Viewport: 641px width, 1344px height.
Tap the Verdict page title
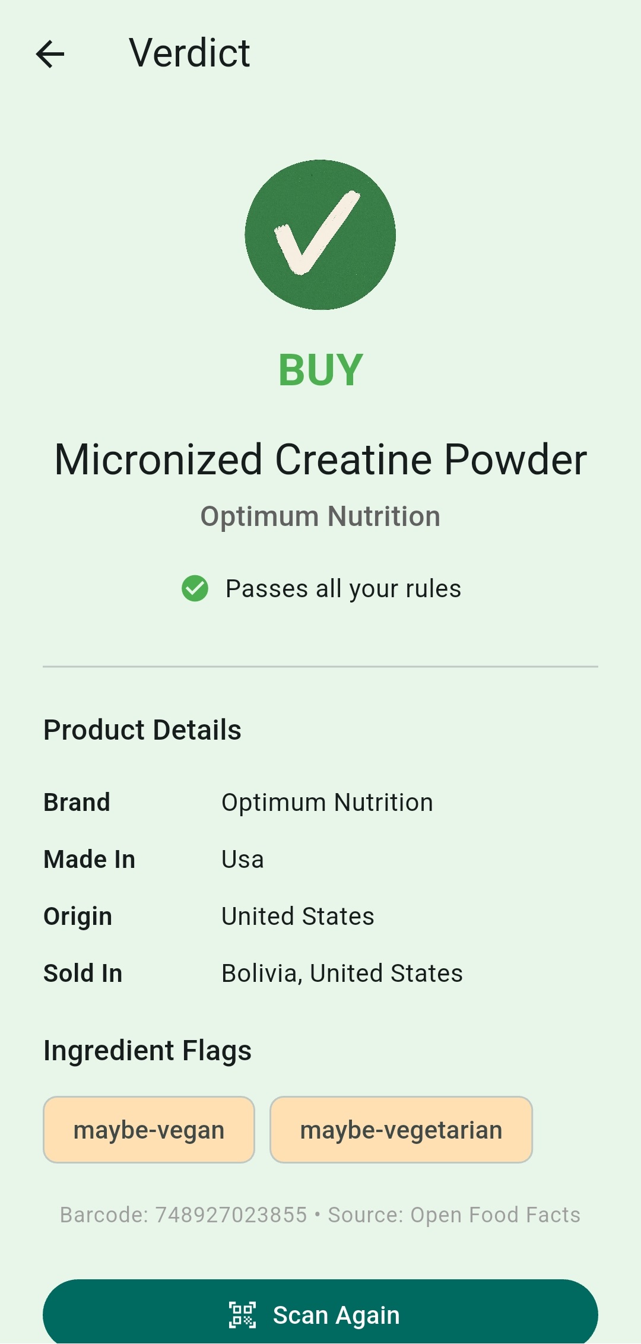tap(189, 53)
